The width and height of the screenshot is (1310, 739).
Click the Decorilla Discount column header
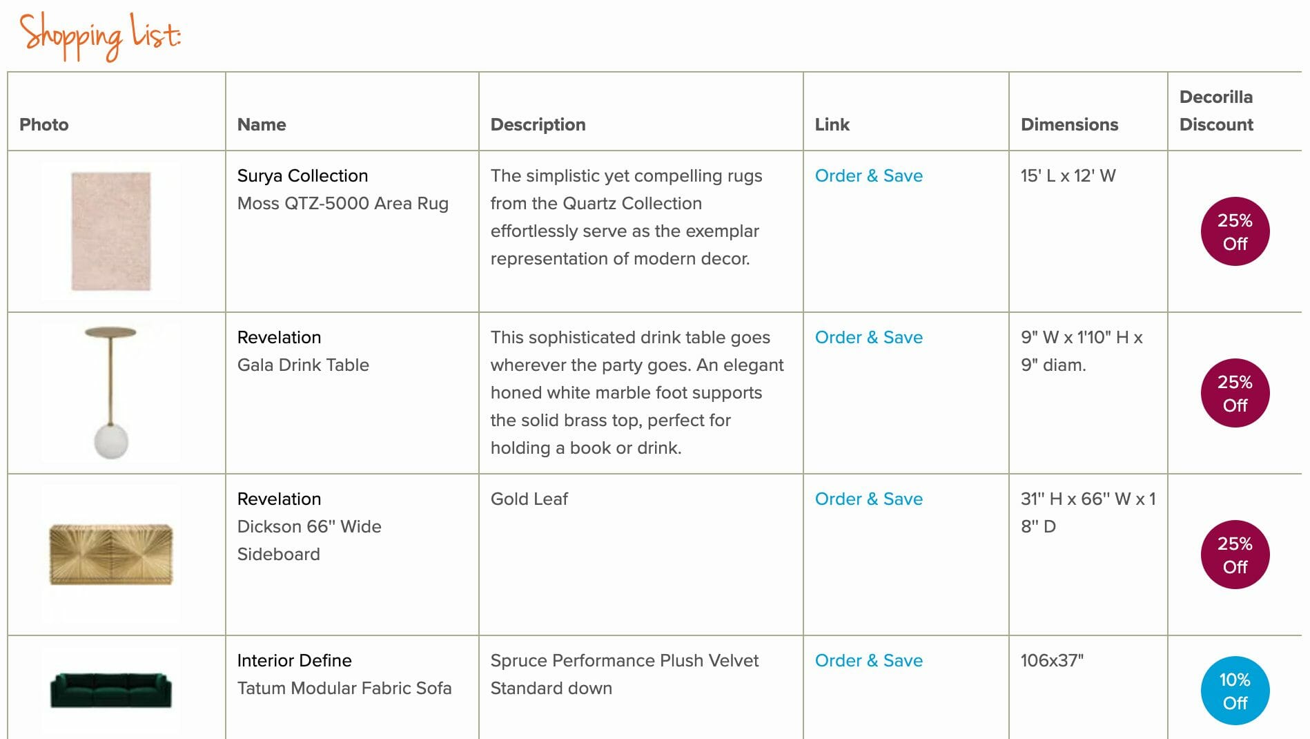pyautogui.click(x=1215, y=111)
